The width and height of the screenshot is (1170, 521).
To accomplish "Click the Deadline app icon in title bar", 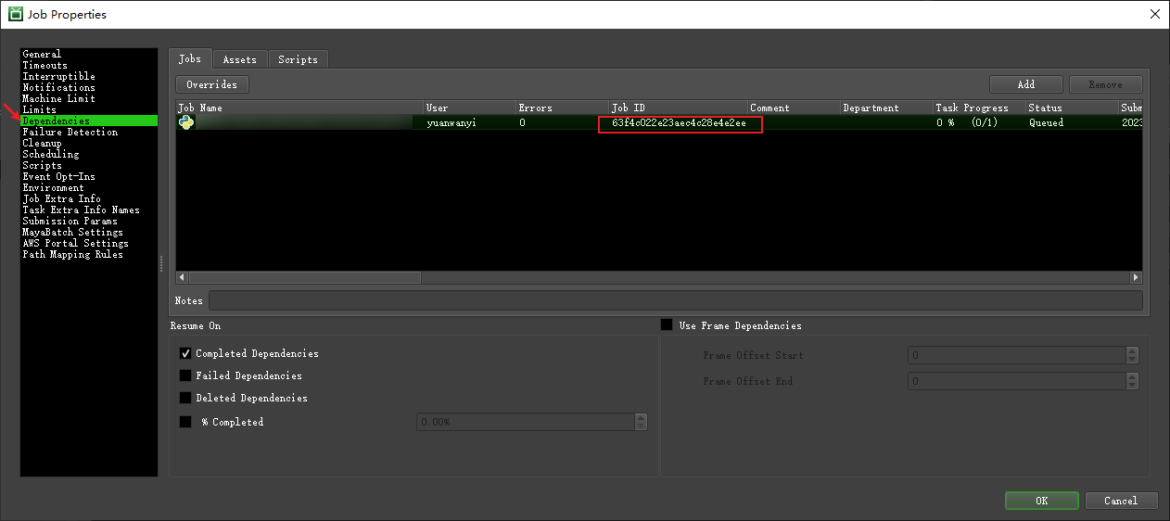I will [x=16, y=14].
